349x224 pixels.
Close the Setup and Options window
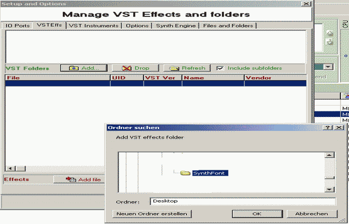pyautogui.click(x=305, y=3)
